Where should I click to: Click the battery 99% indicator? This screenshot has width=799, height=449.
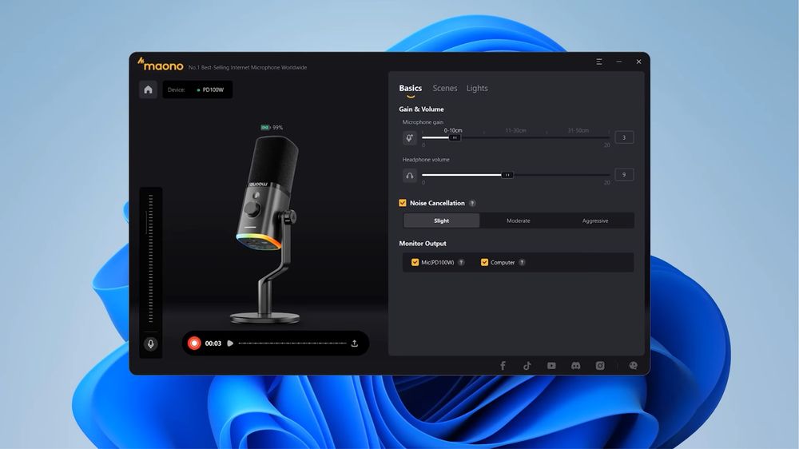click(x=272, y=127)
